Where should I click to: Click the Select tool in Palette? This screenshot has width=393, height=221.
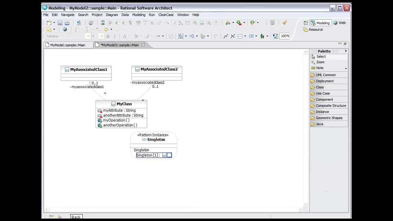pos(329,56)
